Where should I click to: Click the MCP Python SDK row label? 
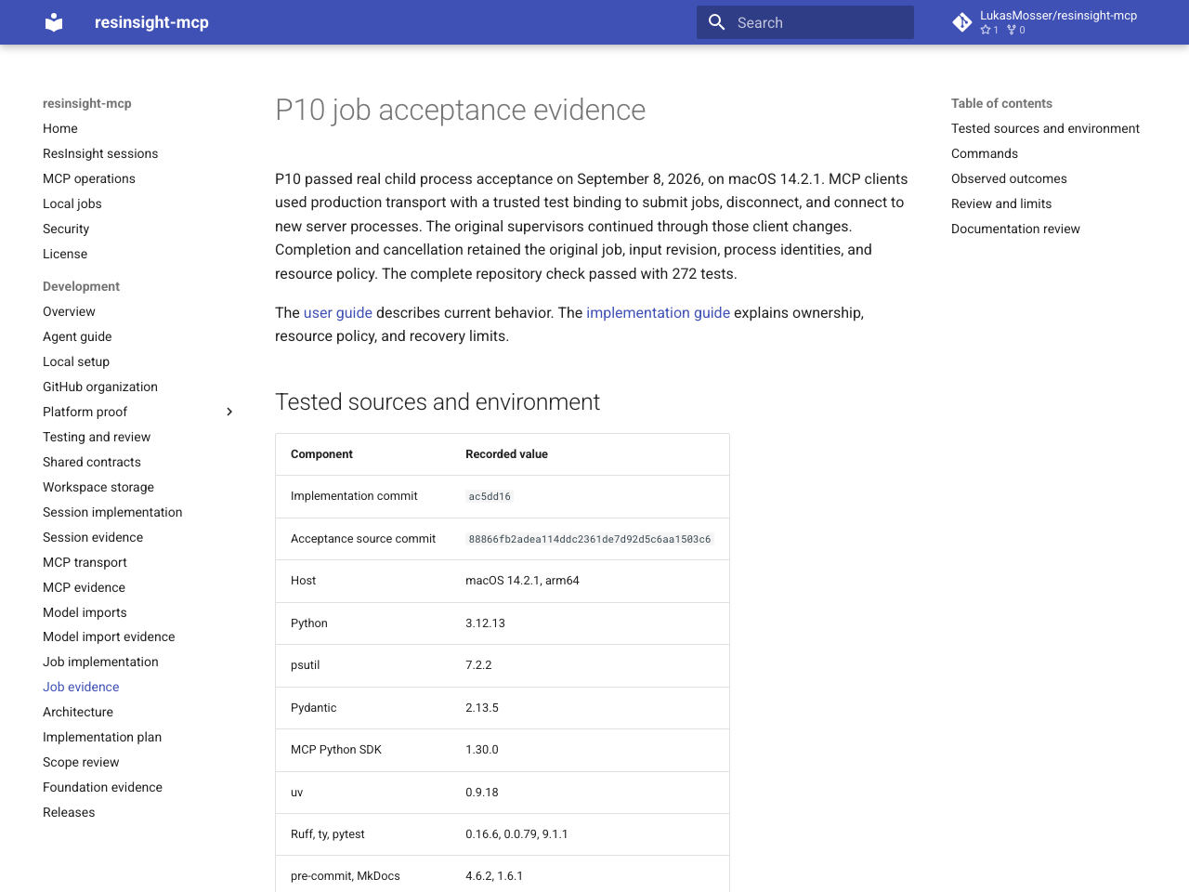click(x=336, y=750)
